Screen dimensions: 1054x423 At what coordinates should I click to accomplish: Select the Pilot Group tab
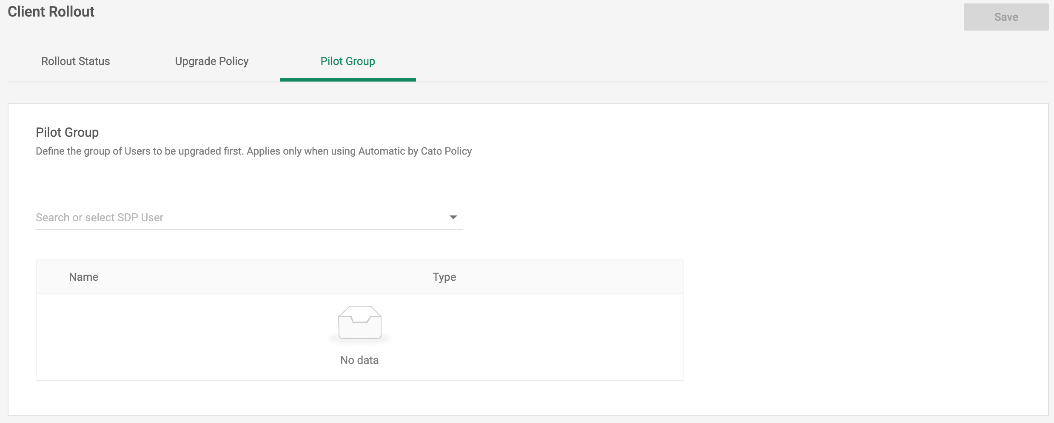(x=348, y=61)
